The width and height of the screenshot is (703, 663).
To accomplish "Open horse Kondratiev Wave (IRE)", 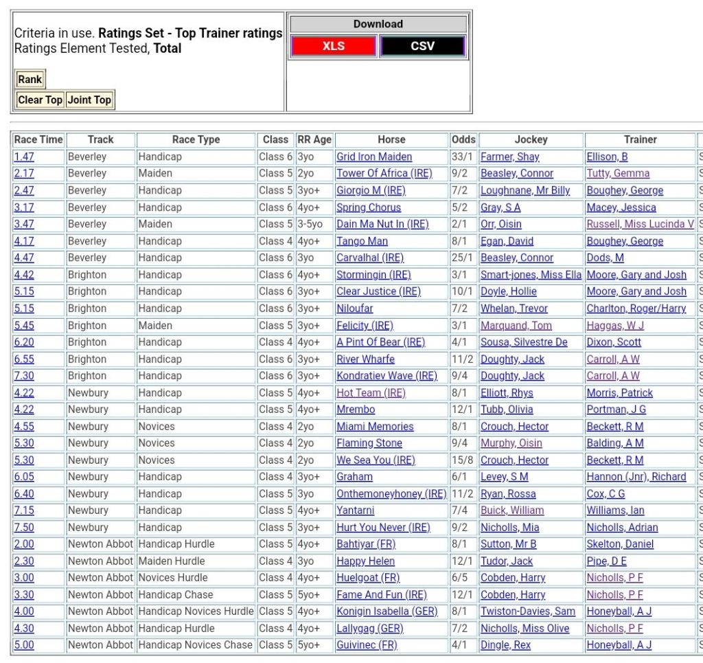I will pyautogui.click(x=387, y=376).
